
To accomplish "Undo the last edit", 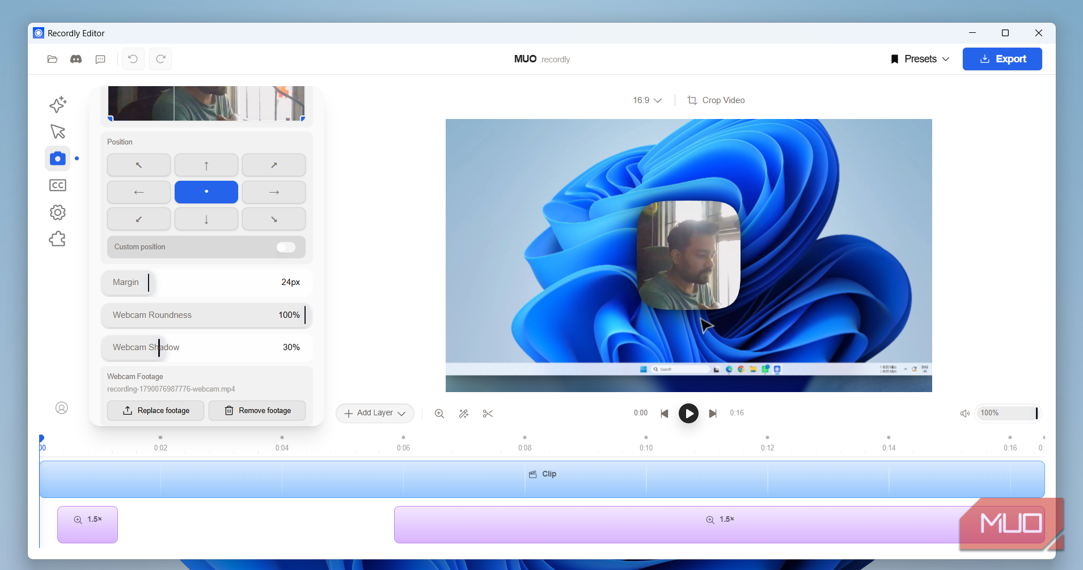I will pyautogui.click(x=133, y=59).
